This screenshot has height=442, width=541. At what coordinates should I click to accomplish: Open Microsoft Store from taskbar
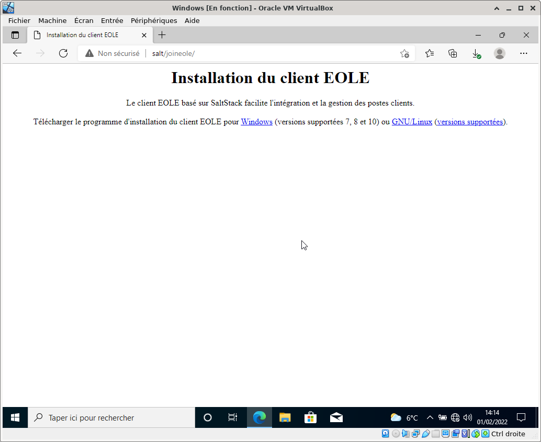310,417
